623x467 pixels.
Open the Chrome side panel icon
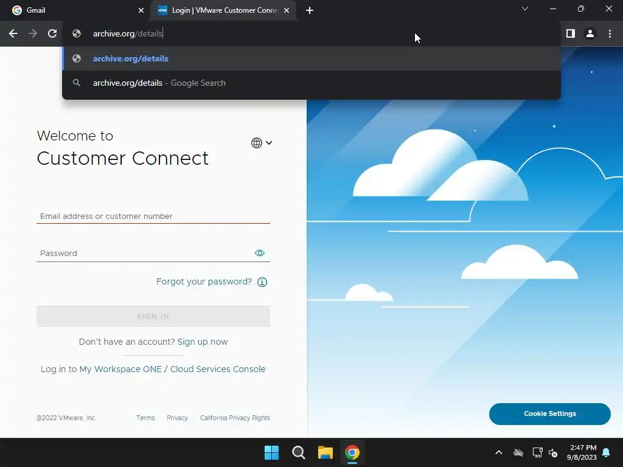(571, 34)
